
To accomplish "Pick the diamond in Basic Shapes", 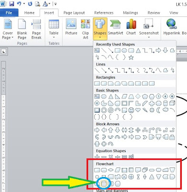I will [x=138, y=96].
